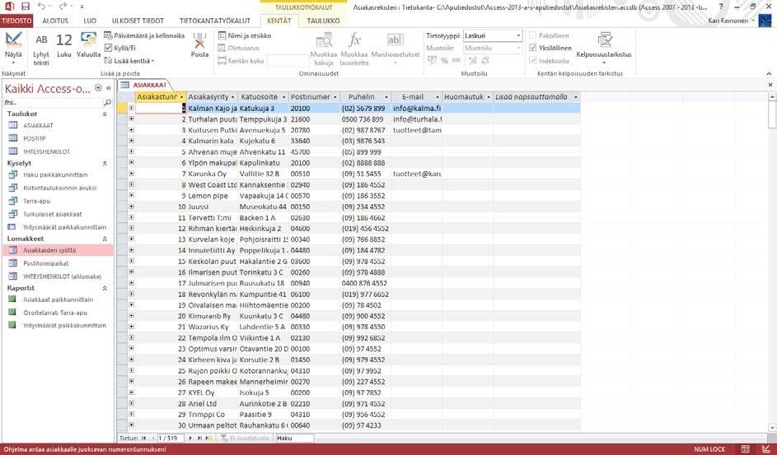Switch to design view icon in status bar
777x455 pixels.
pos(765,449)
